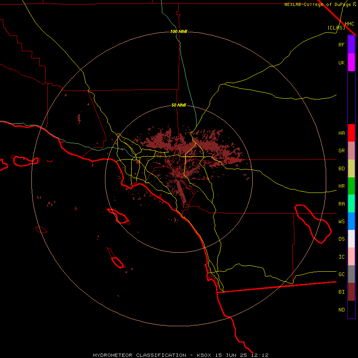The image size is (358, 358).
Task: Click the 'GC' legend label
Action: coord(341,274)
